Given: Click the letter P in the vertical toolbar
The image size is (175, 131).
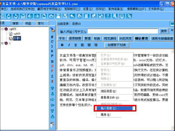Looking at the screenshot, I should pos(52,56).
